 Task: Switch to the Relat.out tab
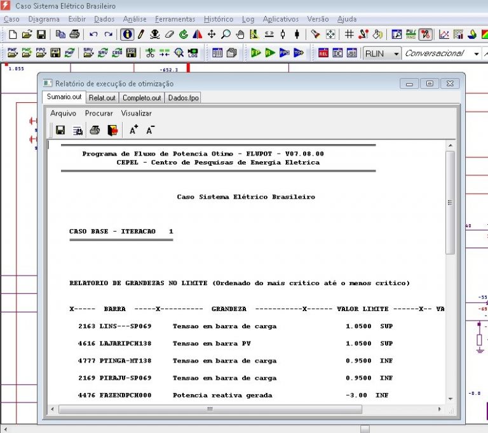(102, 98)
